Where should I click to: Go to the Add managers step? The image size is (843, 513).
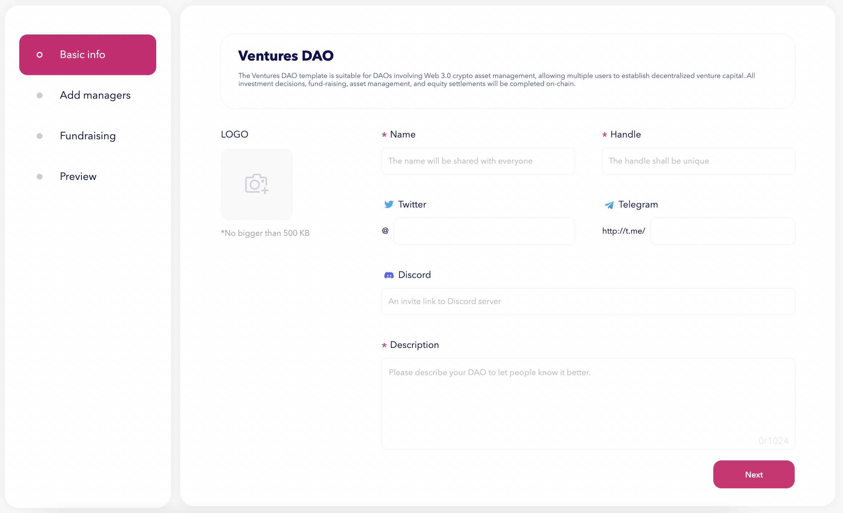(88, 95)
